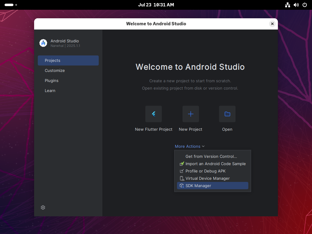
Task: Click the plus icon to create New Project
Action: pyautogui.click(x=190, y=114)
